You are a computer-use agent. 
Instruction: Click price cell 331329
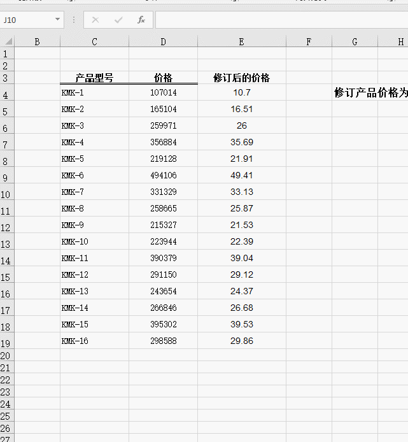pyautogui.click(x=163, y=192)
